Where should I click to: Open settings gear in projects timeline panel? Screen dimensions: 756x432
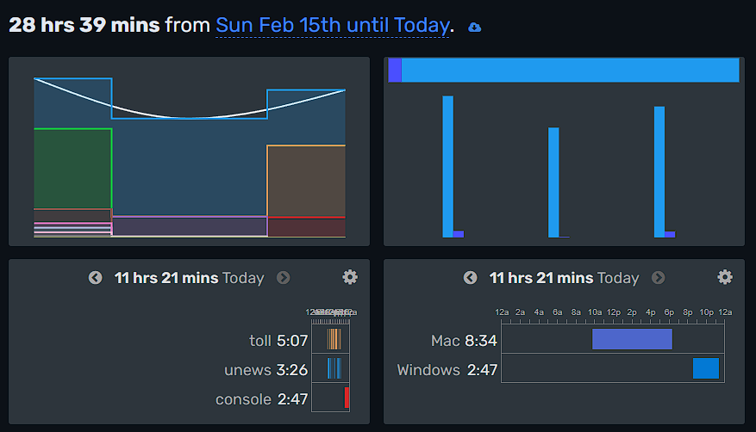tap(350, 277)
